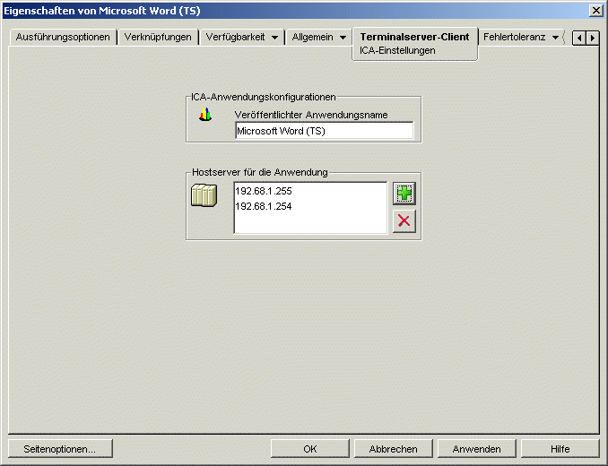The height and width of the screenshot is (466, 608).
Task: Remove the selected host server with the red X
Action: pyautogui.click(x=404, y=220)
